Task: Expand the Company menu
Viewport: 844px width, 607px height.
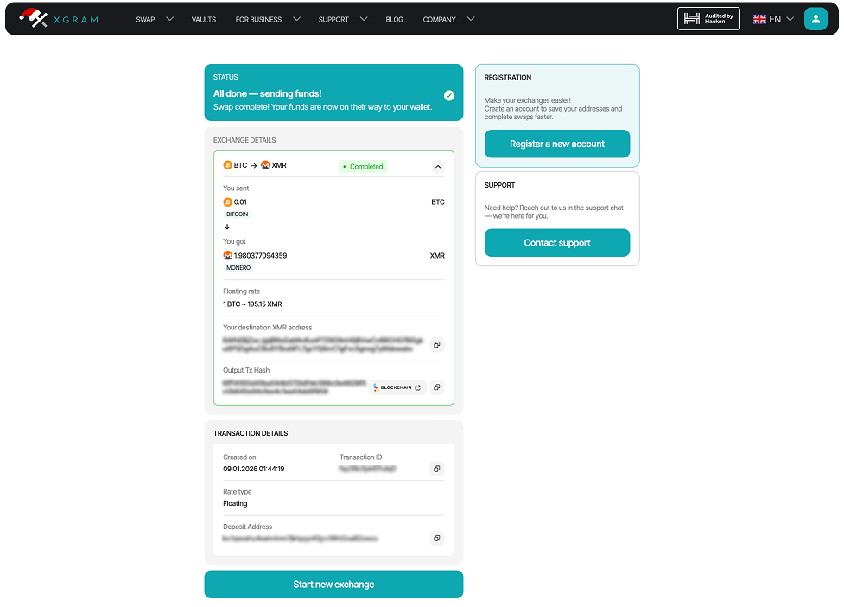Action: pos(447,19)
